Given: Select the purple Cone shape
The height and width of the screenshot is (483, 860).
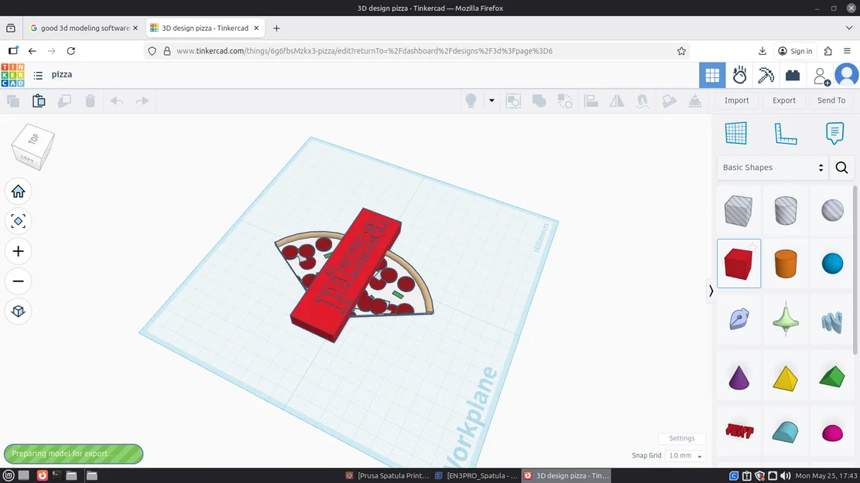Looking at the screenshot, I should click(738, 378).
